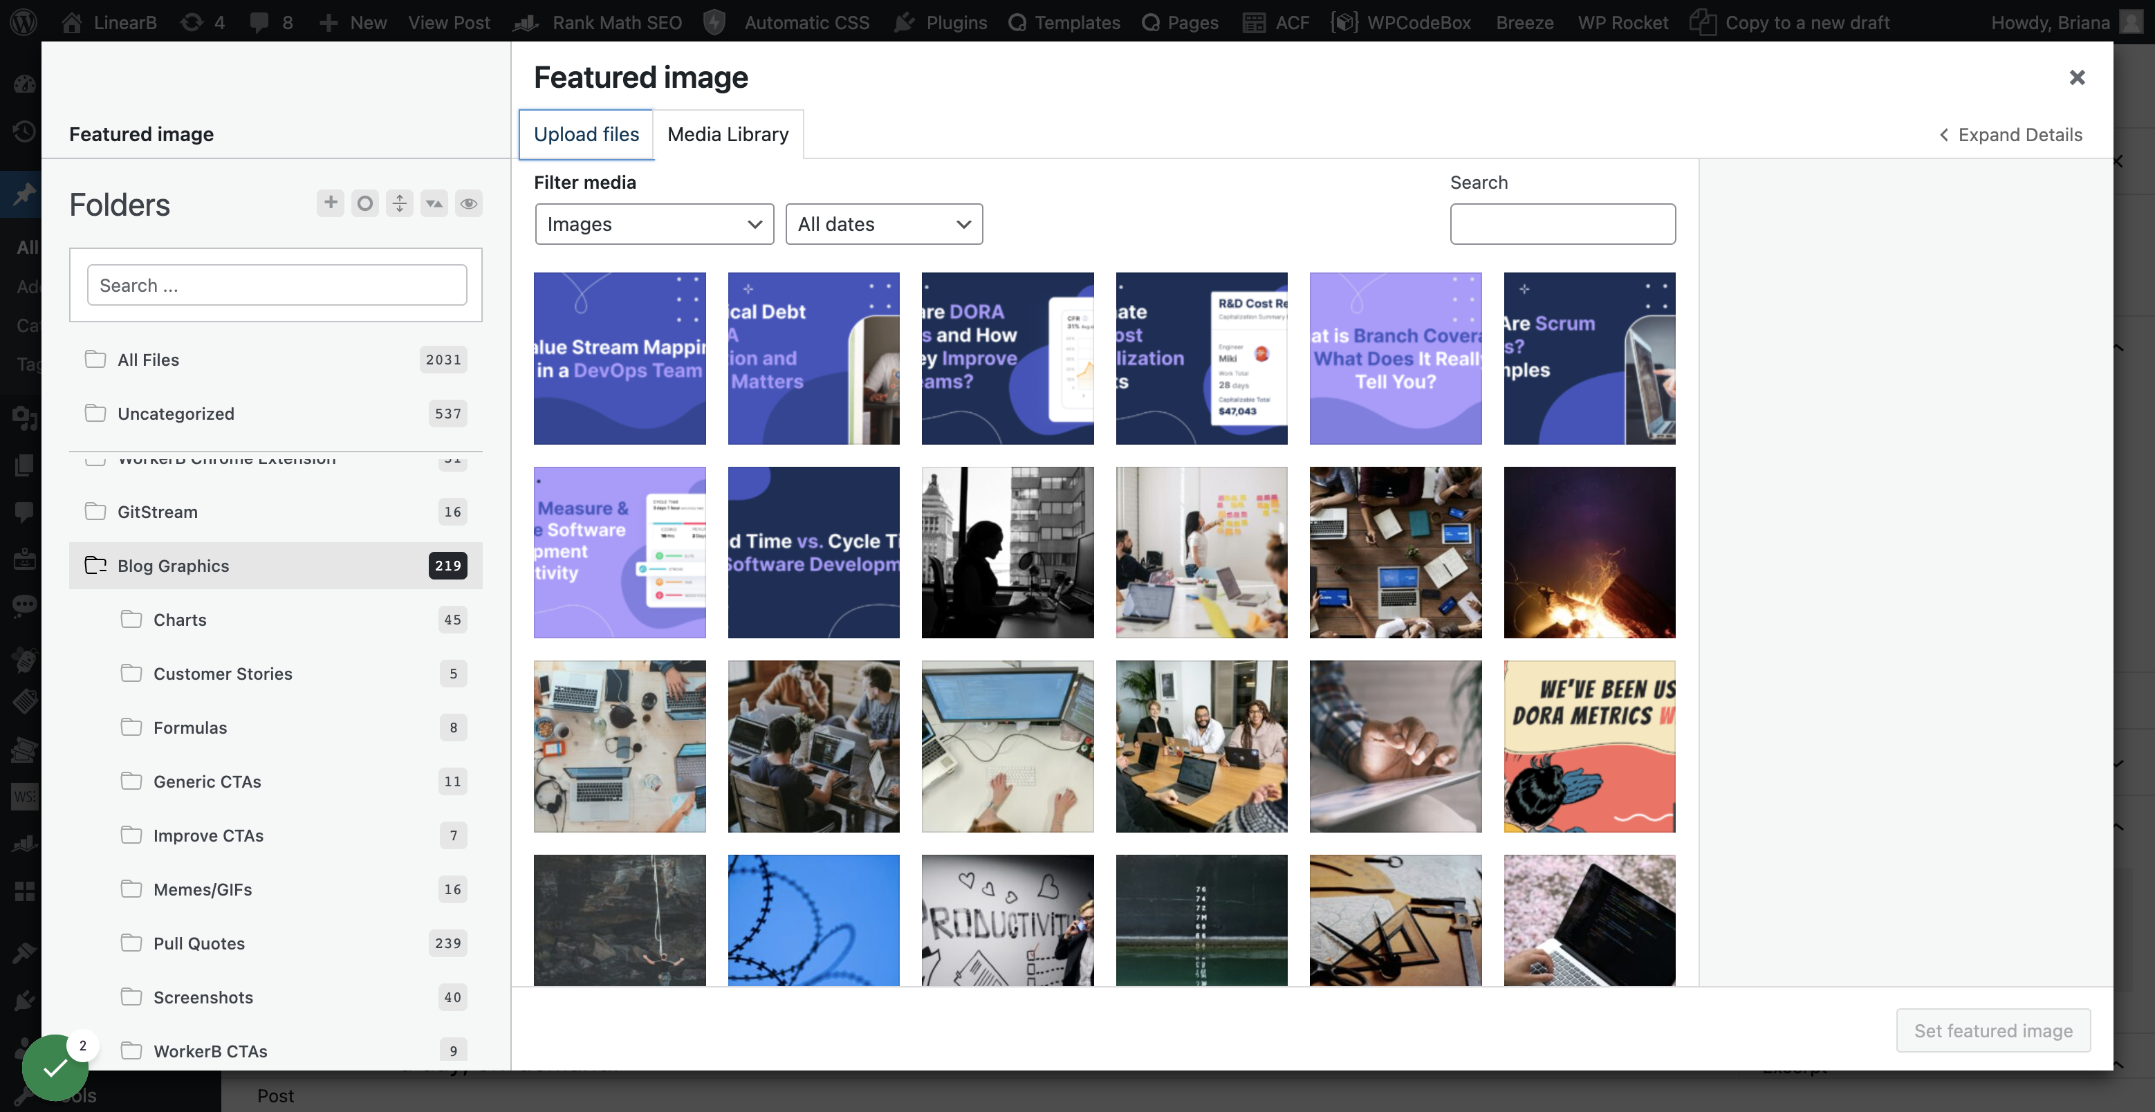Open the WordPress logo menu in admin bar
Screen dimensions: 2155x1112
24,21
